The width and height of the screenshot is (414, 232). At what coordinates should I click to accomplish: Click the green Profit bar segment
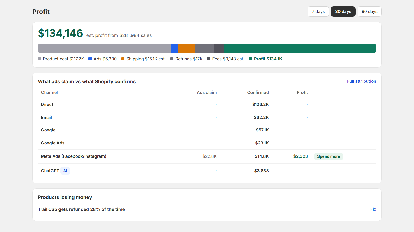(x=300, y=48)
